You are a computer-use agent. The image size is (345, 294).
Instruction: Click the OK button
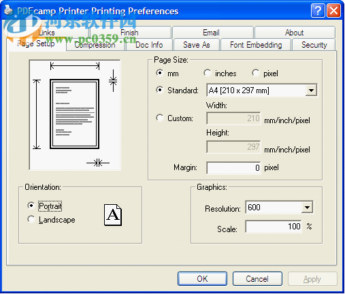click(202, 278)
